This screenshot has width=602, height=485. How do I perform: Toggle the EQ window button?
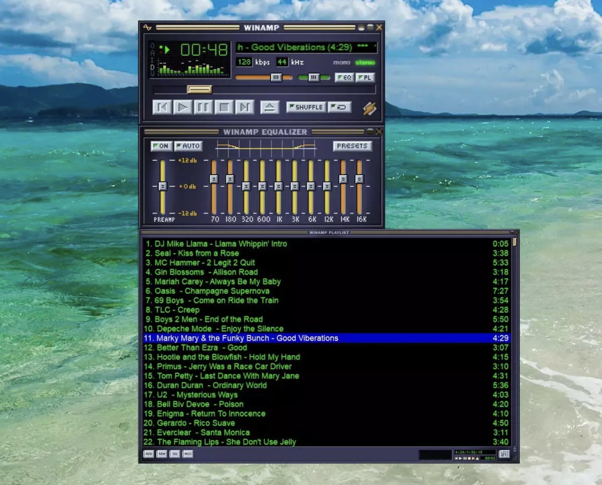coord(345,77)
